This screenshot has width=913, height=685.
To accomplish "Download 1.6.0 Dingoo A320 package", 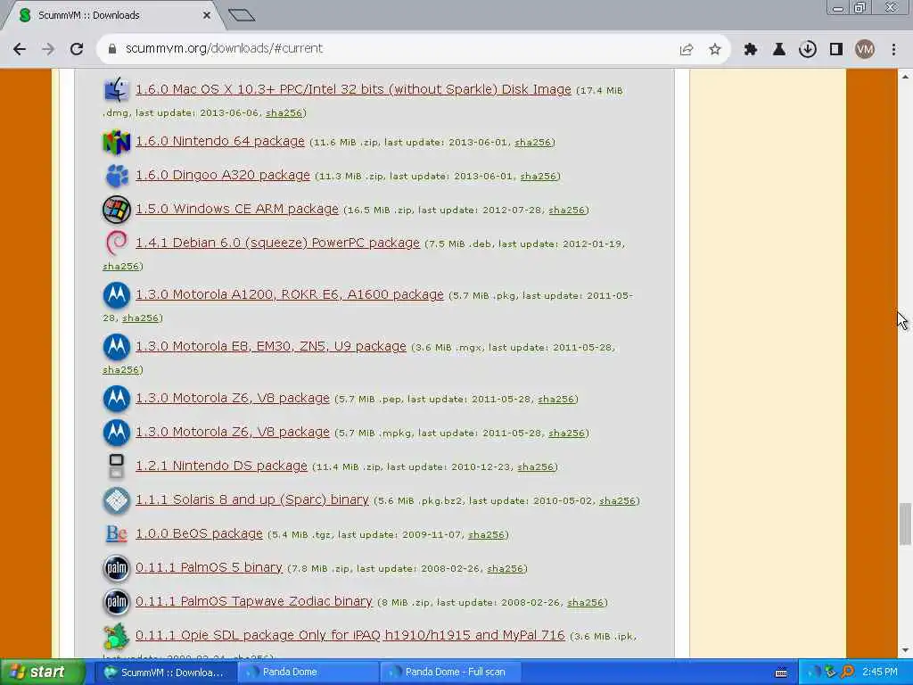I will [x=222, y=176].
